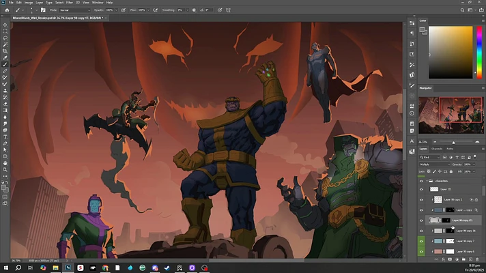Open the brush preset picker arrow
Image resolution: width=486 pixels, height=273 pixels.
coord(37,10)
